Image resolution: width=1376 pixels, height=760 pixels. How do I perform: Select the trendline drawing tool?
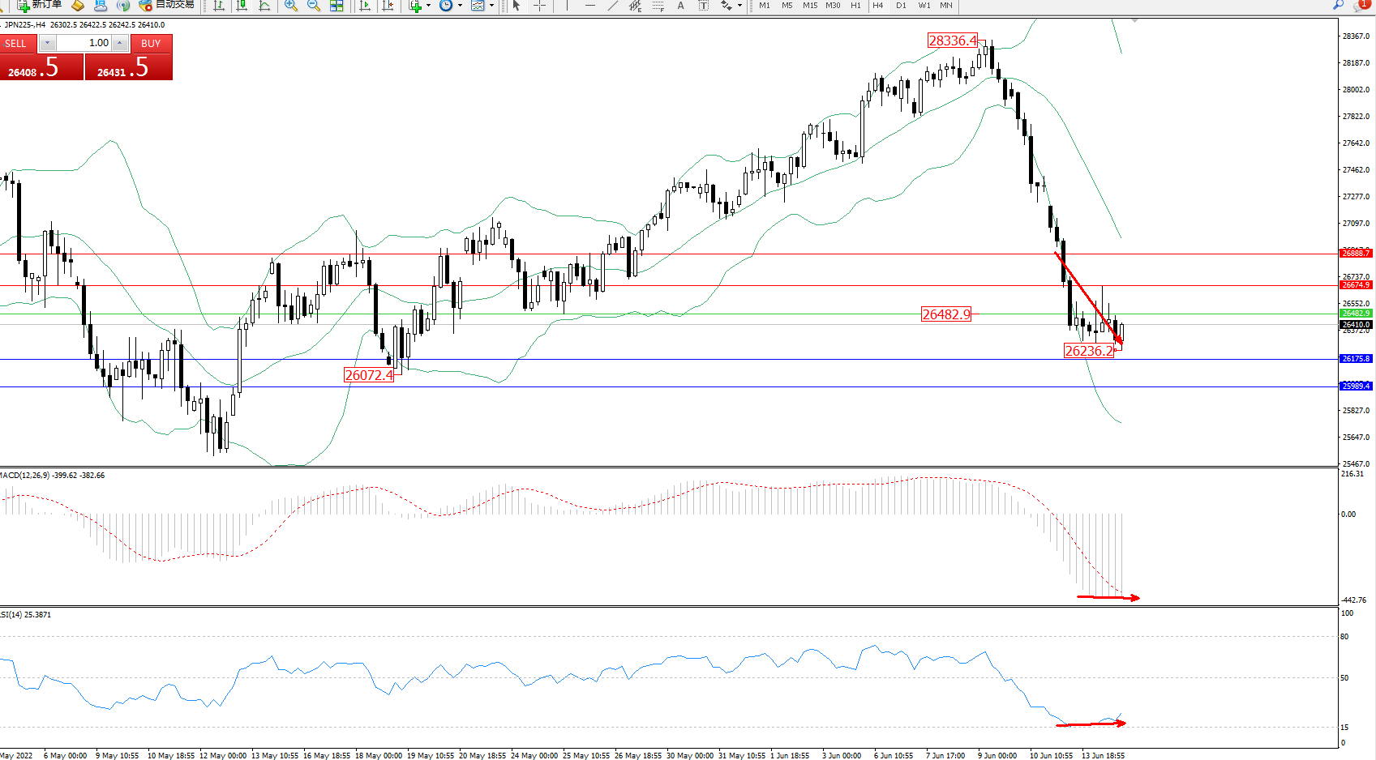pyautogui.click(x=613, y=6)
